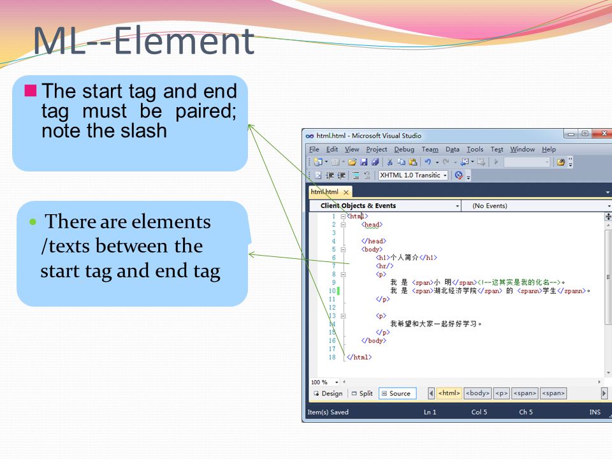Open standard toolbar options overflow arrow
This screenshot has width=612, height=459.
tap(570, 163)
